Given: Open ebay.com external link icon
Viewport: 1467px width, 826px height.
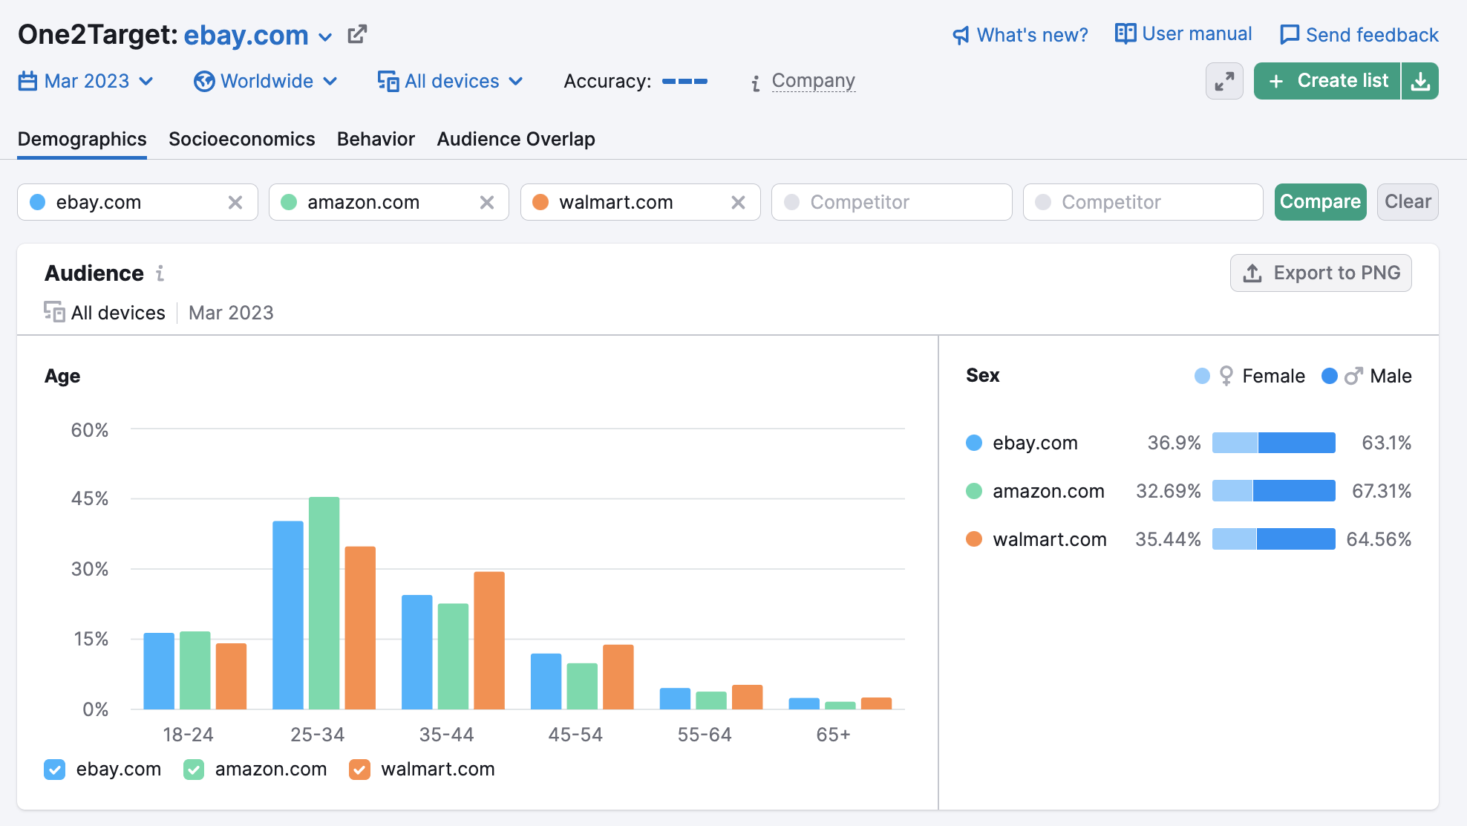Looking at the screenshot, I should (x=357, y=34).
